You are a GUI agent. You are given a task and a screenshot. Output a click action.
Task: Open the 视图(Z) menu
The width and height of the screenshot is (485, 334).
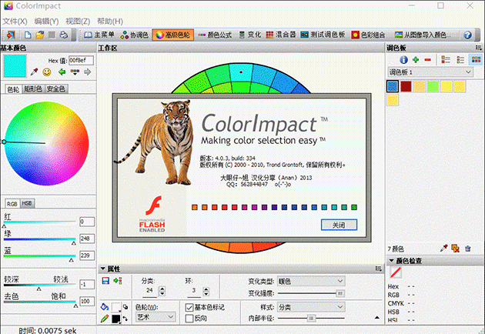click(x=78, y=22)
